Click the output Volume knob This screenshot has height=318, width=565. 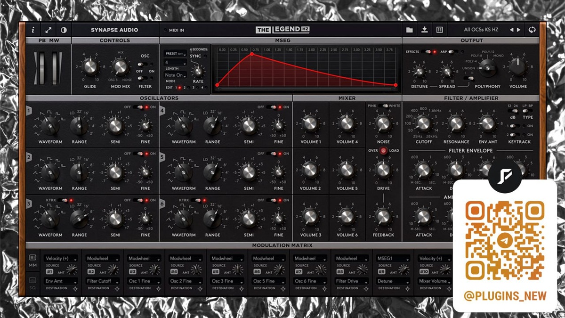click(x=517, y=67)
